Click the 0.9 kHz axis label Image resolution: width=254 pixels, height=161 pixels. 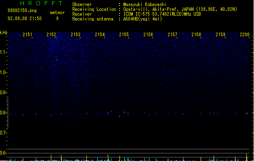coord(3,93)
